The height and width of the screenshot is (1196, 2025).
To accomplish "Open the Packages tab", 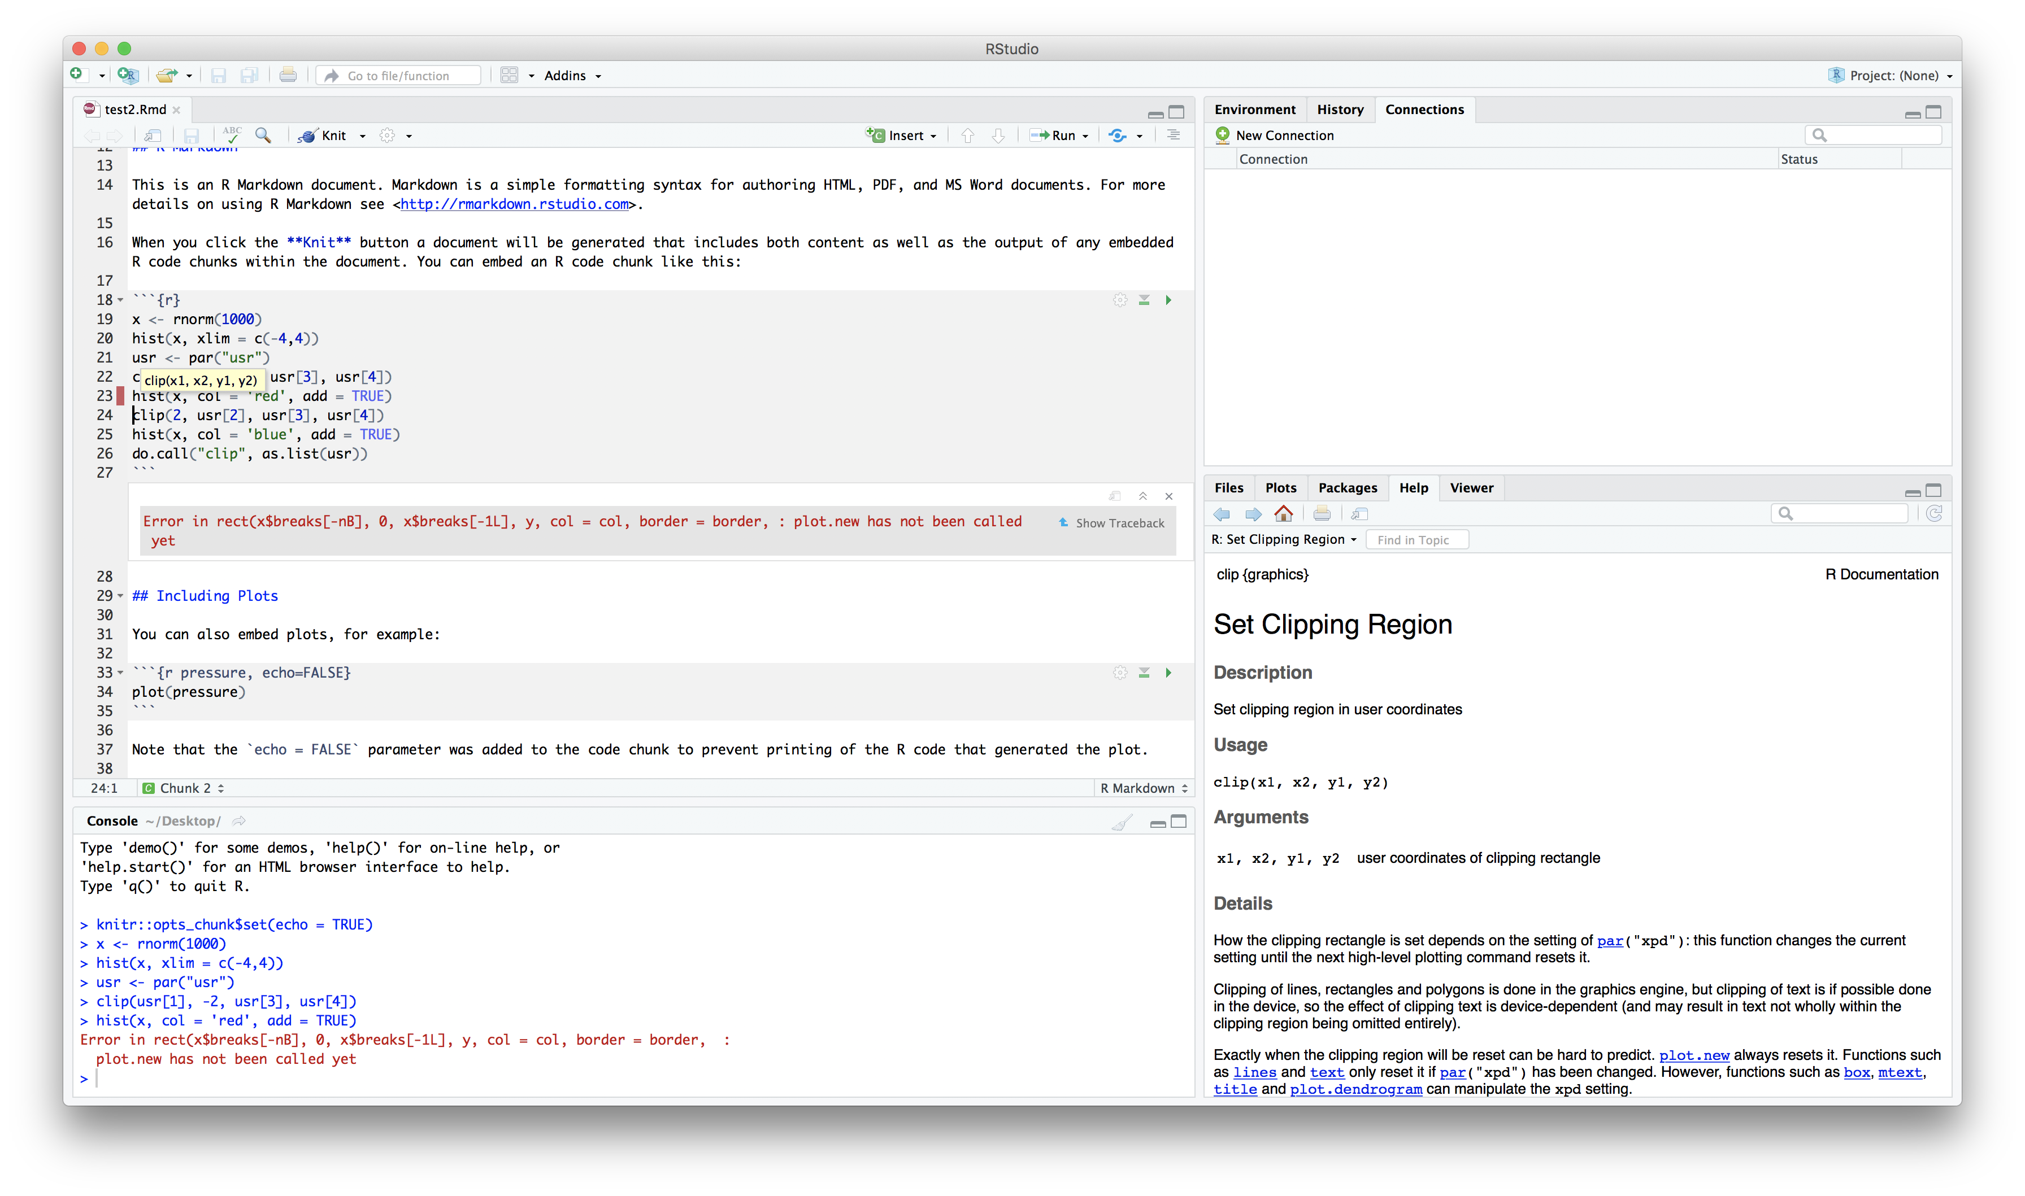I will click(x=1347, y=487).
